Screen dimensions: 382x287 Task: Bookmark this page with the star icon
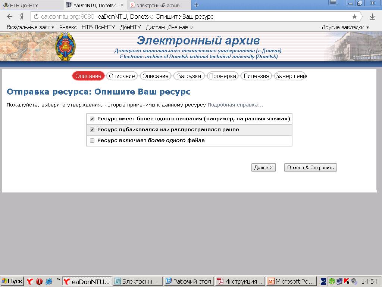(x=354, y=16)
